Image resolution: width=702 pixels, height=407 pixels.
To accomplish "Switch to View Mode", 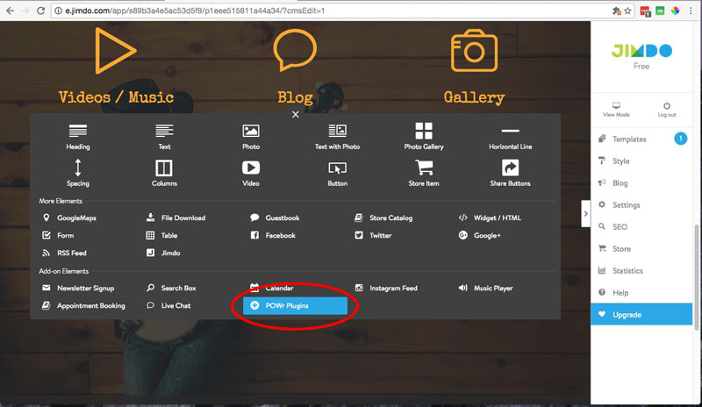I will coord(616,110).
